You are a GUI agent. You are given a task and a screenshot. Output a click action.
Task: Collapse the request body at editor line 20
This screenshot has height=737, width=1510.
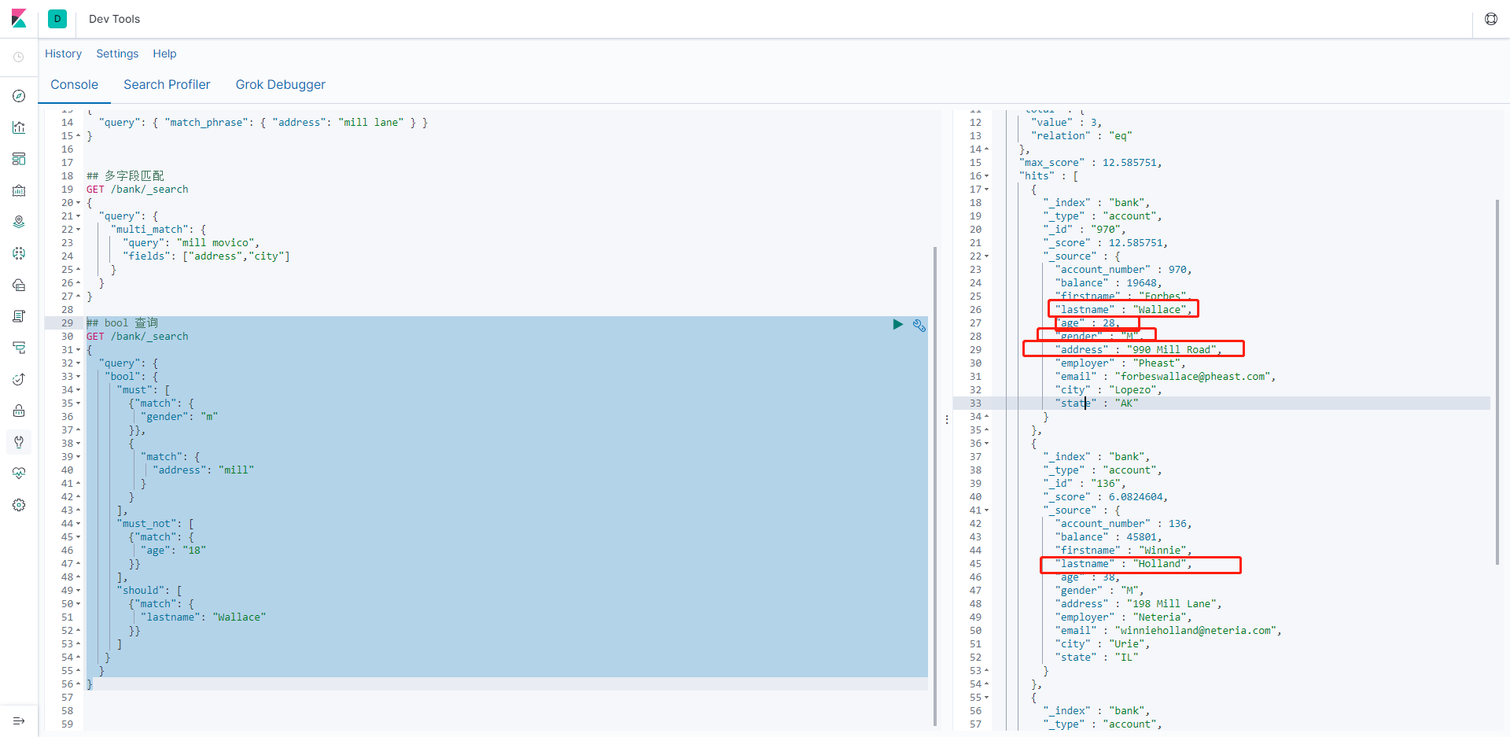78,203
